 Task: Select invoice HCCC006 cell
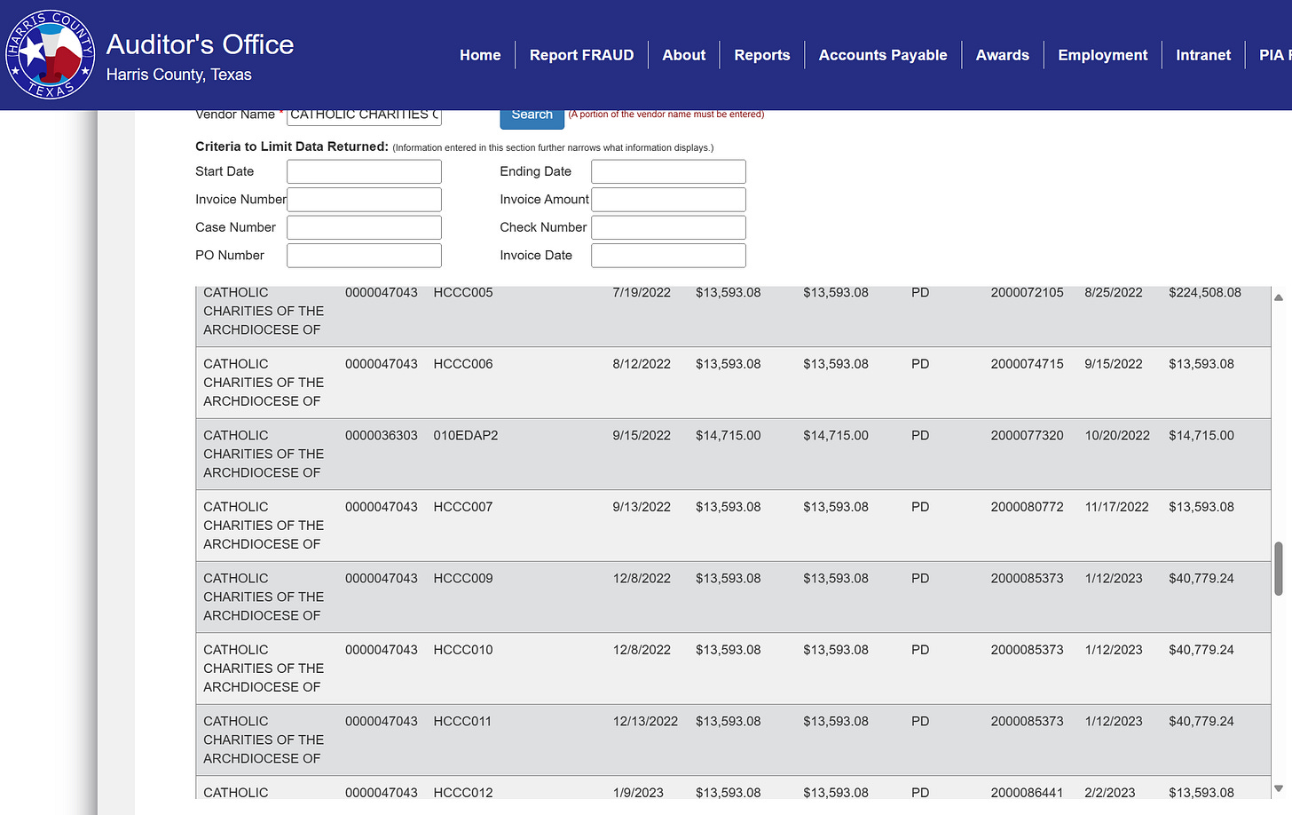click(x=463, y=364)
